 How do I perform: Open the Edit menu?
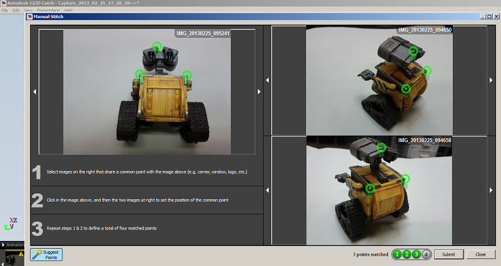point(16,10)
